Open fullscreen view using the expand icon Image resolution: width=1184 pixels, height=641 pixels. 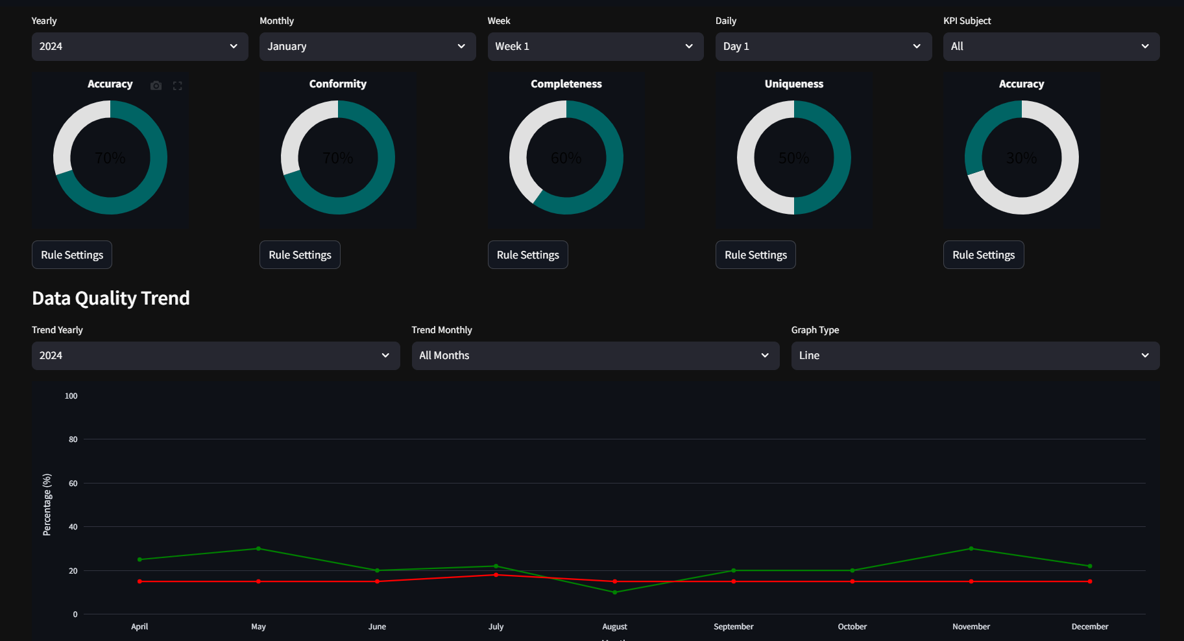[x=177, y=86]
